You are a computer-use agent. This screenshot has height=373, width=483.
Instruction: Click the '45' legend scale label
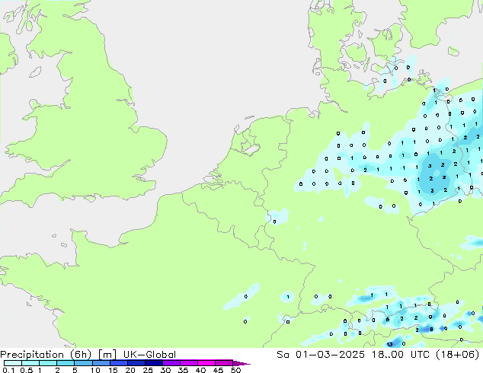pos(218,370)
